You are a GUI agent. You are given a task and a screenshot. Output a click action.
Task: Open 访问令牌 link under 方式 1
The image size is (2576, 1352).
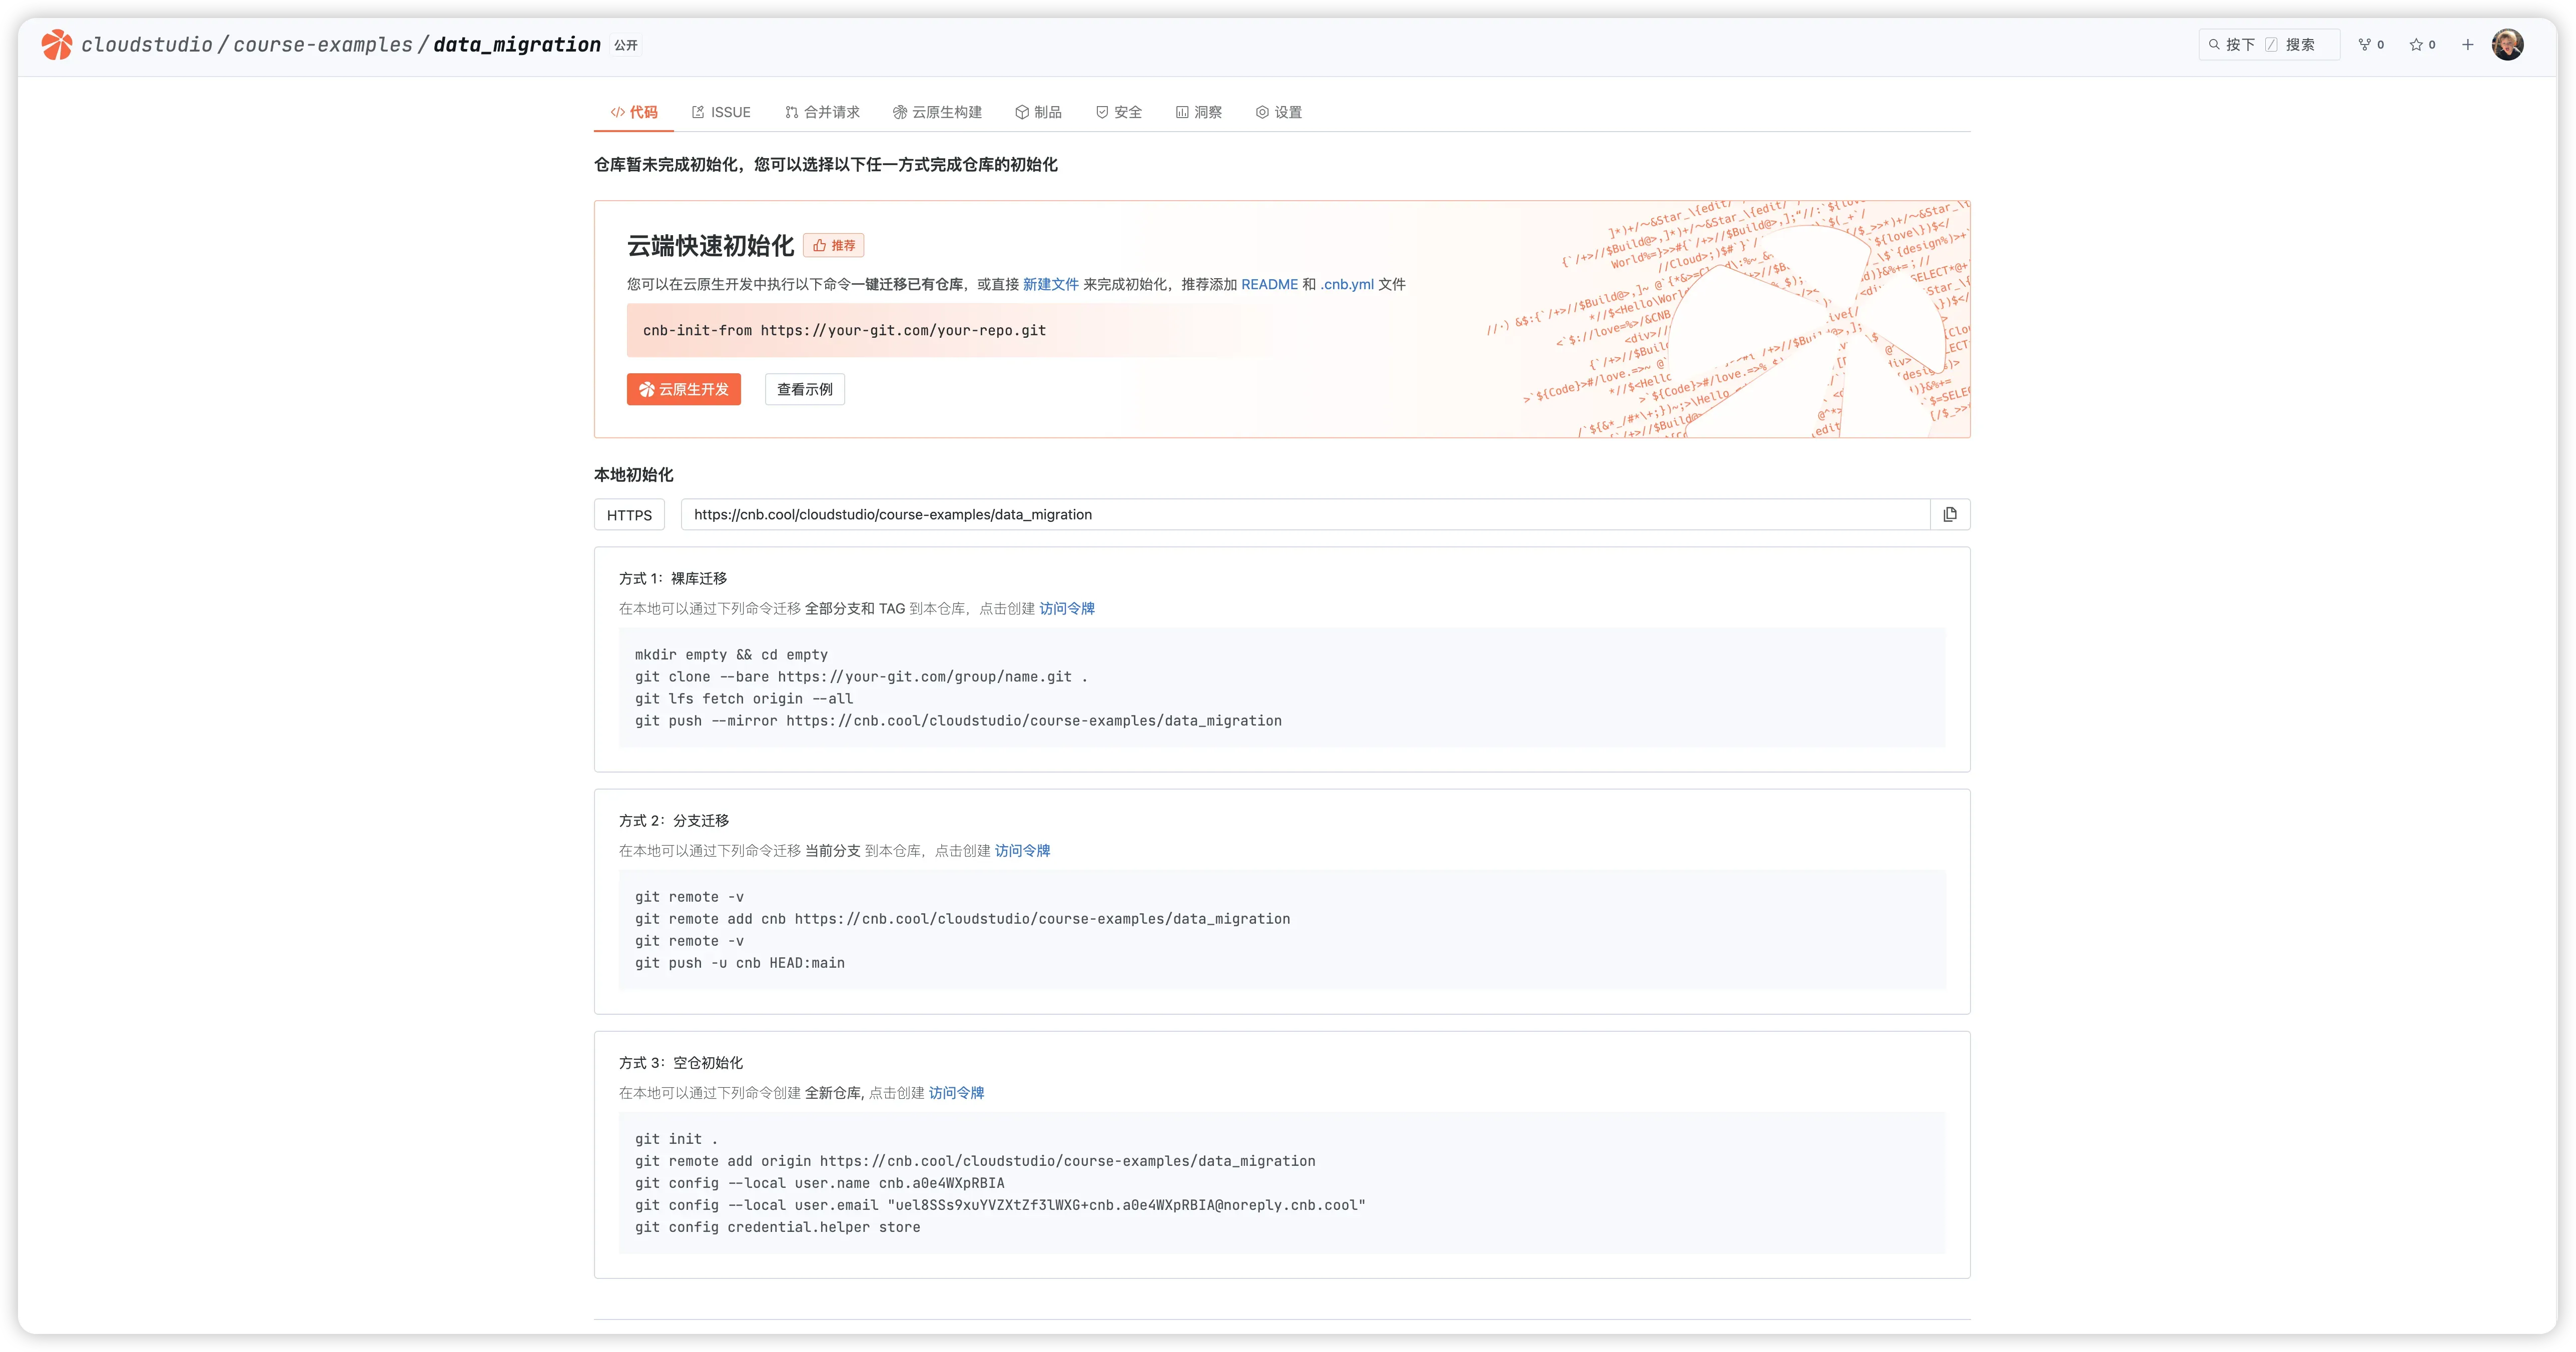(x=1066, y=609)
